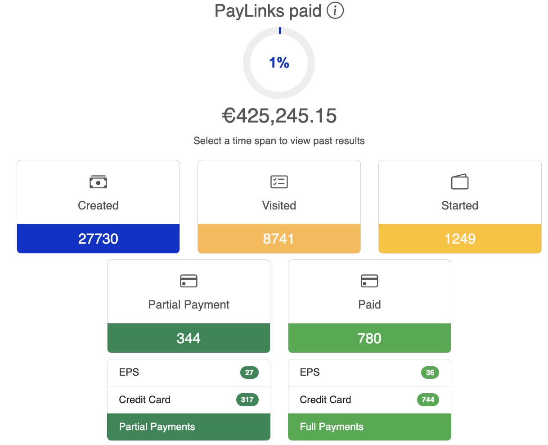Click the total amount €425,245.15
This screenshot has height=445, width=548.
pyautogui.click(x=279, y=116)
